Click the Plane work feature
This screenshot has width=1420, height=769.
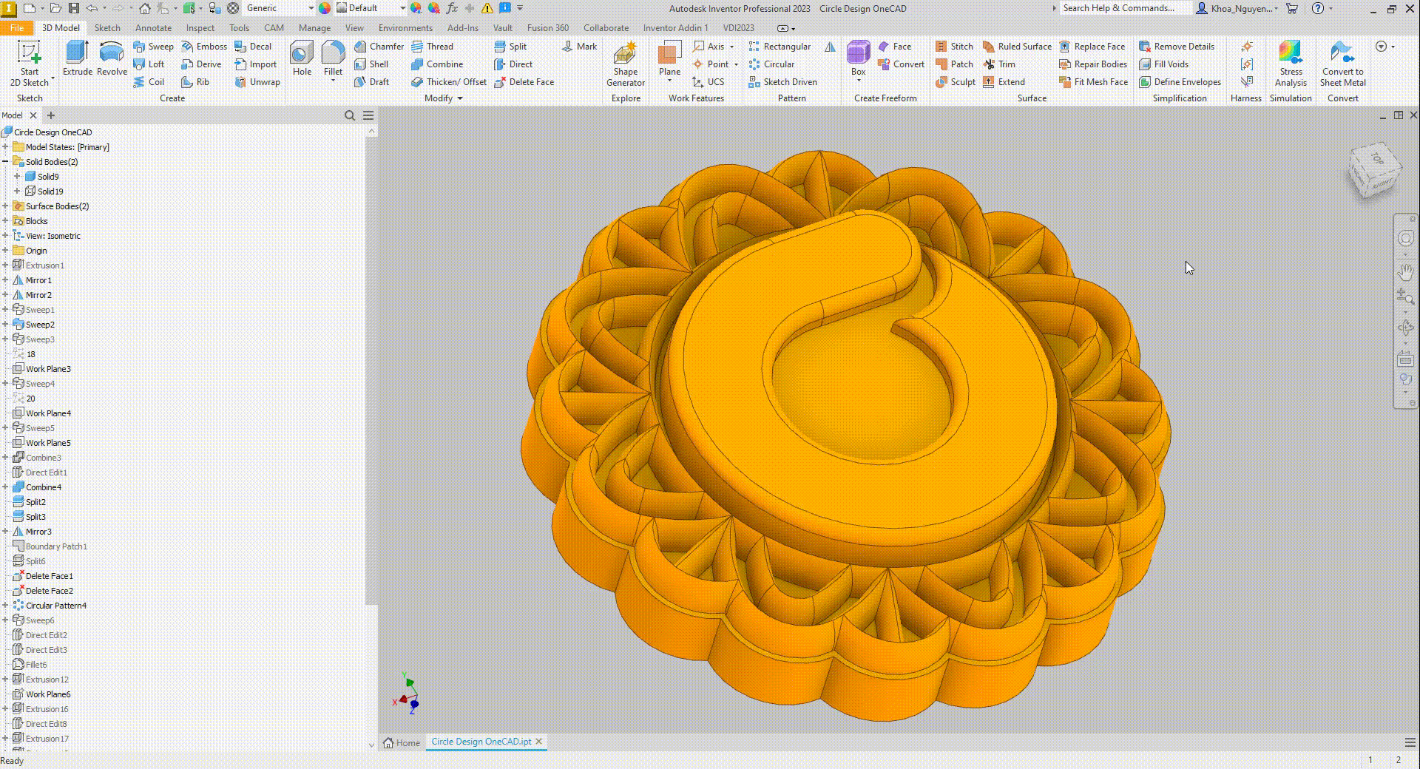(x=669, y=58)
